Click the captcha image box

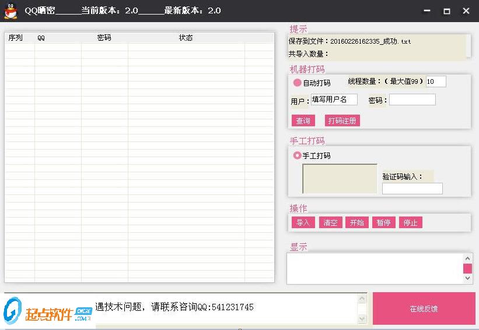340,179
